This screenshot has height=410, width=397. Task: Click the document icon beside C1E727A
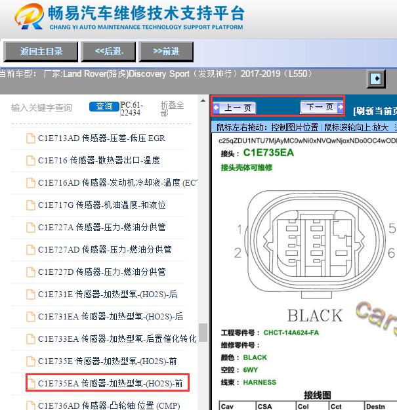tap(31, 228)
